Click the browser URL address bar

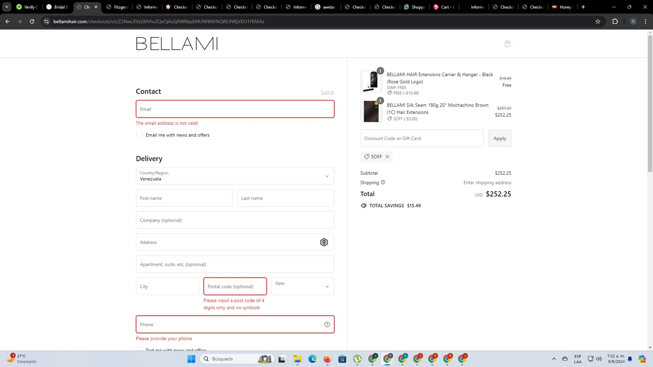(x=322, y=21)
